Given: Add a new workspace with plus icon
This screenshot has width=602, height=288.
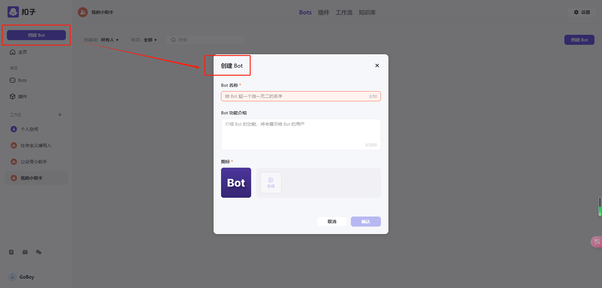Looking at the screenshot, I should coord(60,115).
